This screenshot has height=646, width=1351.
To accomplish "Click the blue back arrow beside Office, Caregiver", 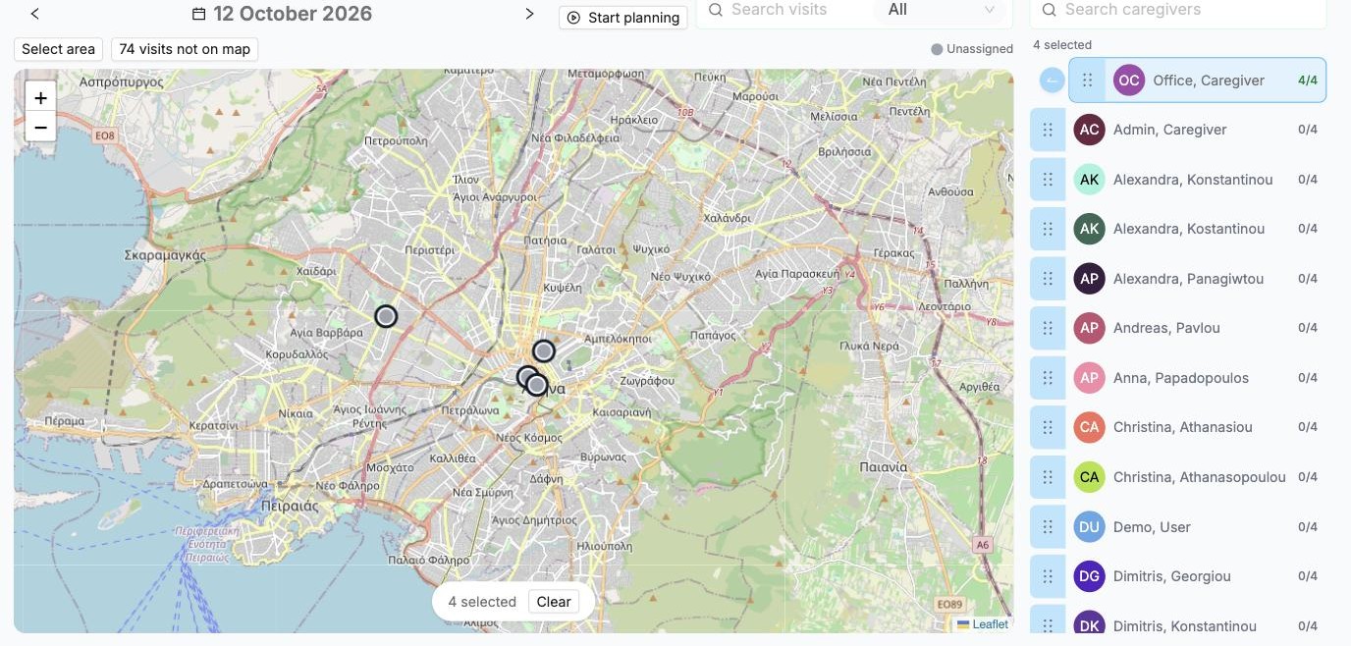I will pos(1052,81).
